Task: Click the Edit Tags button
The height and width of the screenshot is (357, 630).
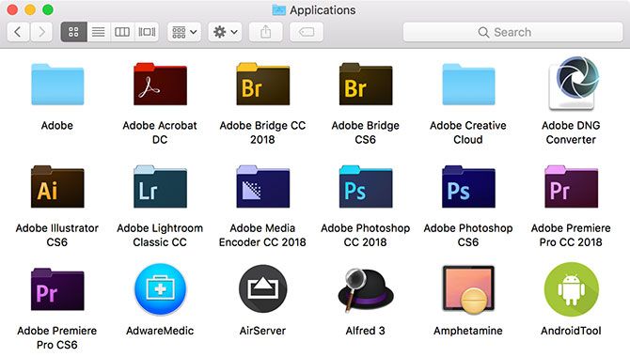Action: pos(307,32)
